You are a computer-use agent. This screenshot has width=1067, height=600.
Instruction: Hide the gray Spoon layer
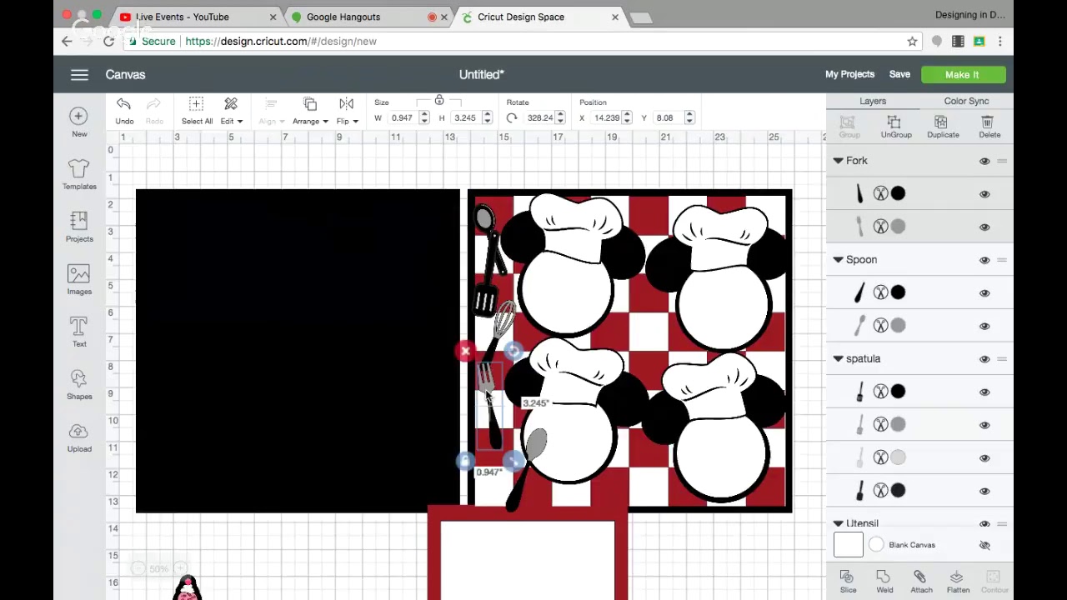(x=984, y=326)
